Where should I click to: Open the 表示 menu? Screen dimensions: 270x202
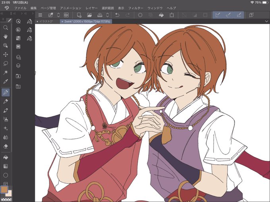coord(121,8)
